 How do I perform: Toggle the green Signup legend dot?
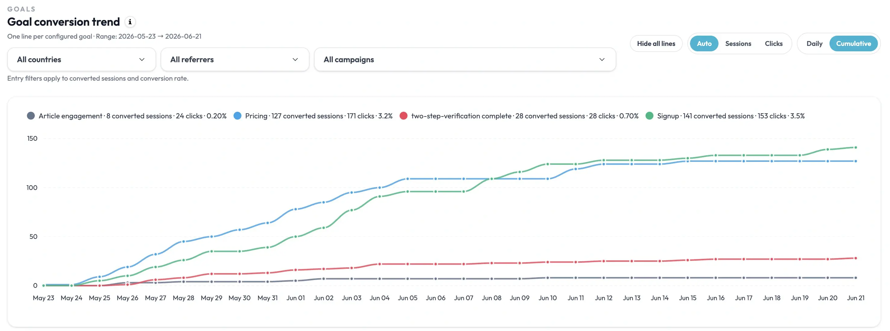click(649, 116)
